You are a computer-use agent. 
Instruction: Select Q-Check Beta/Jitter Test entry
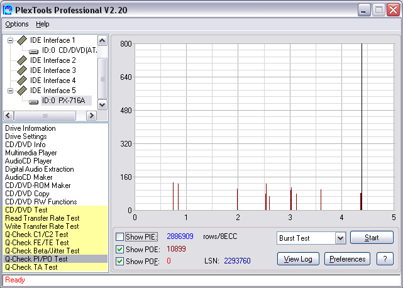55,251
